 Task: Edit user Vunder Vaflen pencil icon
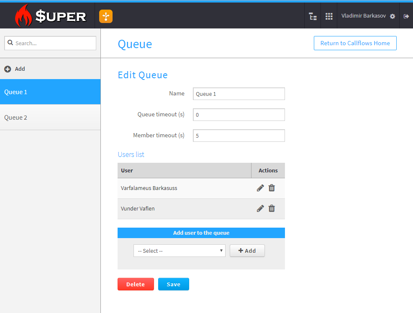point(260,208)
